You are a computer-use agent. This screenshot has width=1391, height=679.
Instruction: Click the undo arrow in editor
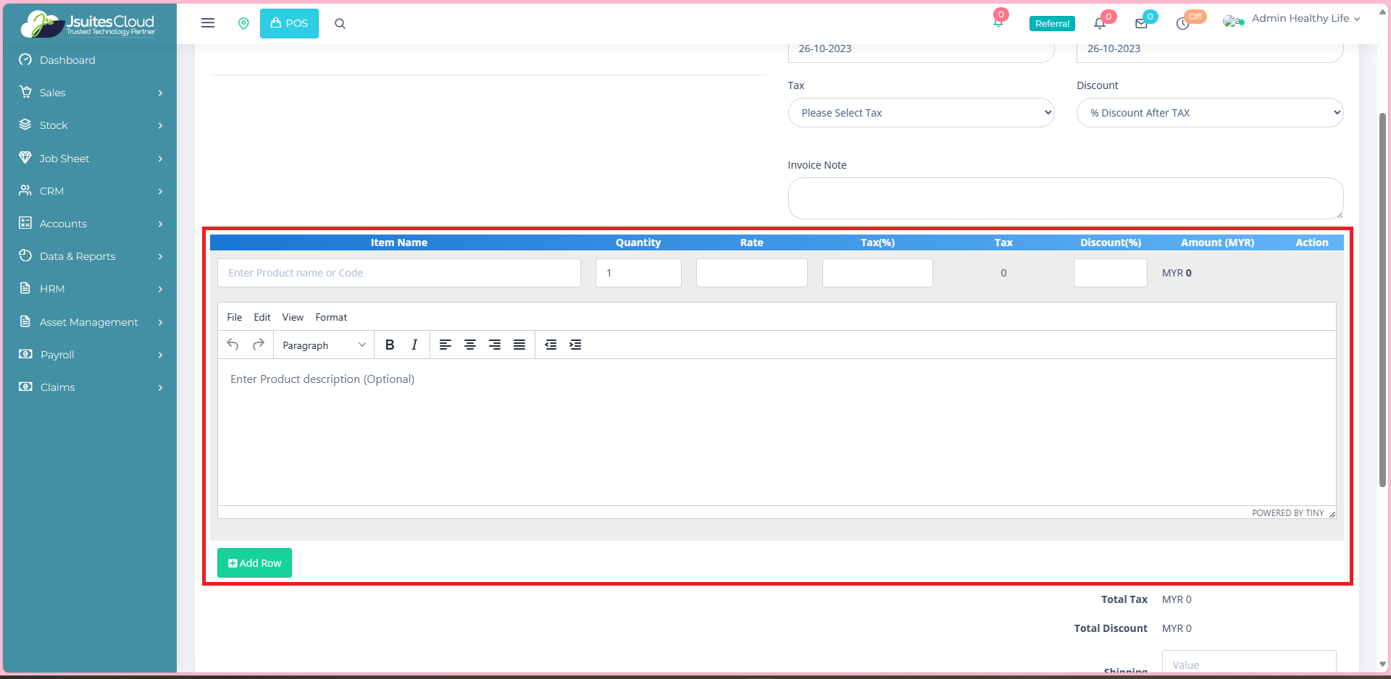tap(233, 345)
